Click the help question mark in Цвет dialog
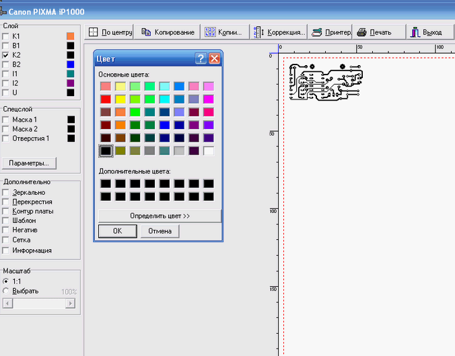This screenshot has width=455, height=356. [x=201, y=58]
